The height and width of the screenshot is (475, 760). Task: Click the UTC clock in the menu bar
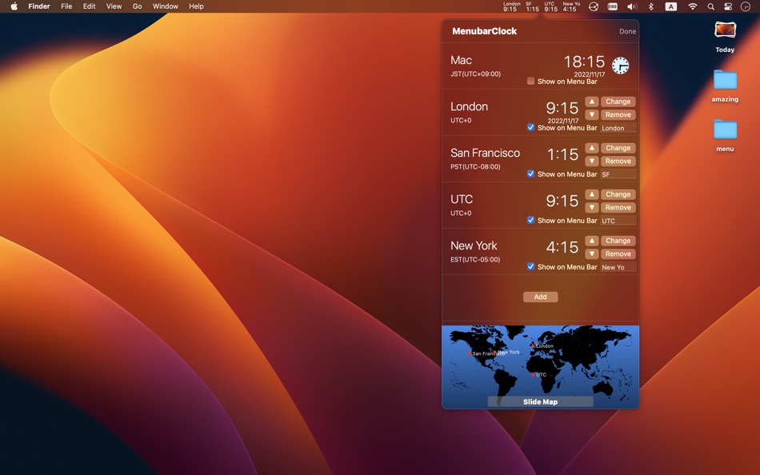pos(550,6)
